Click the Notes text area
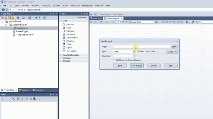The image size is (213, 119). tap(29, 110)
